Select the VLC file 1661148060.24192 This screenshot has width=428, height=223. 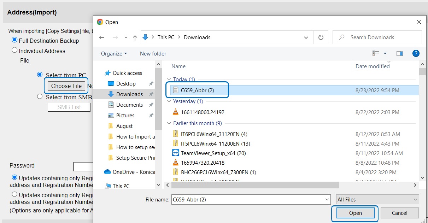click(202, 112)
